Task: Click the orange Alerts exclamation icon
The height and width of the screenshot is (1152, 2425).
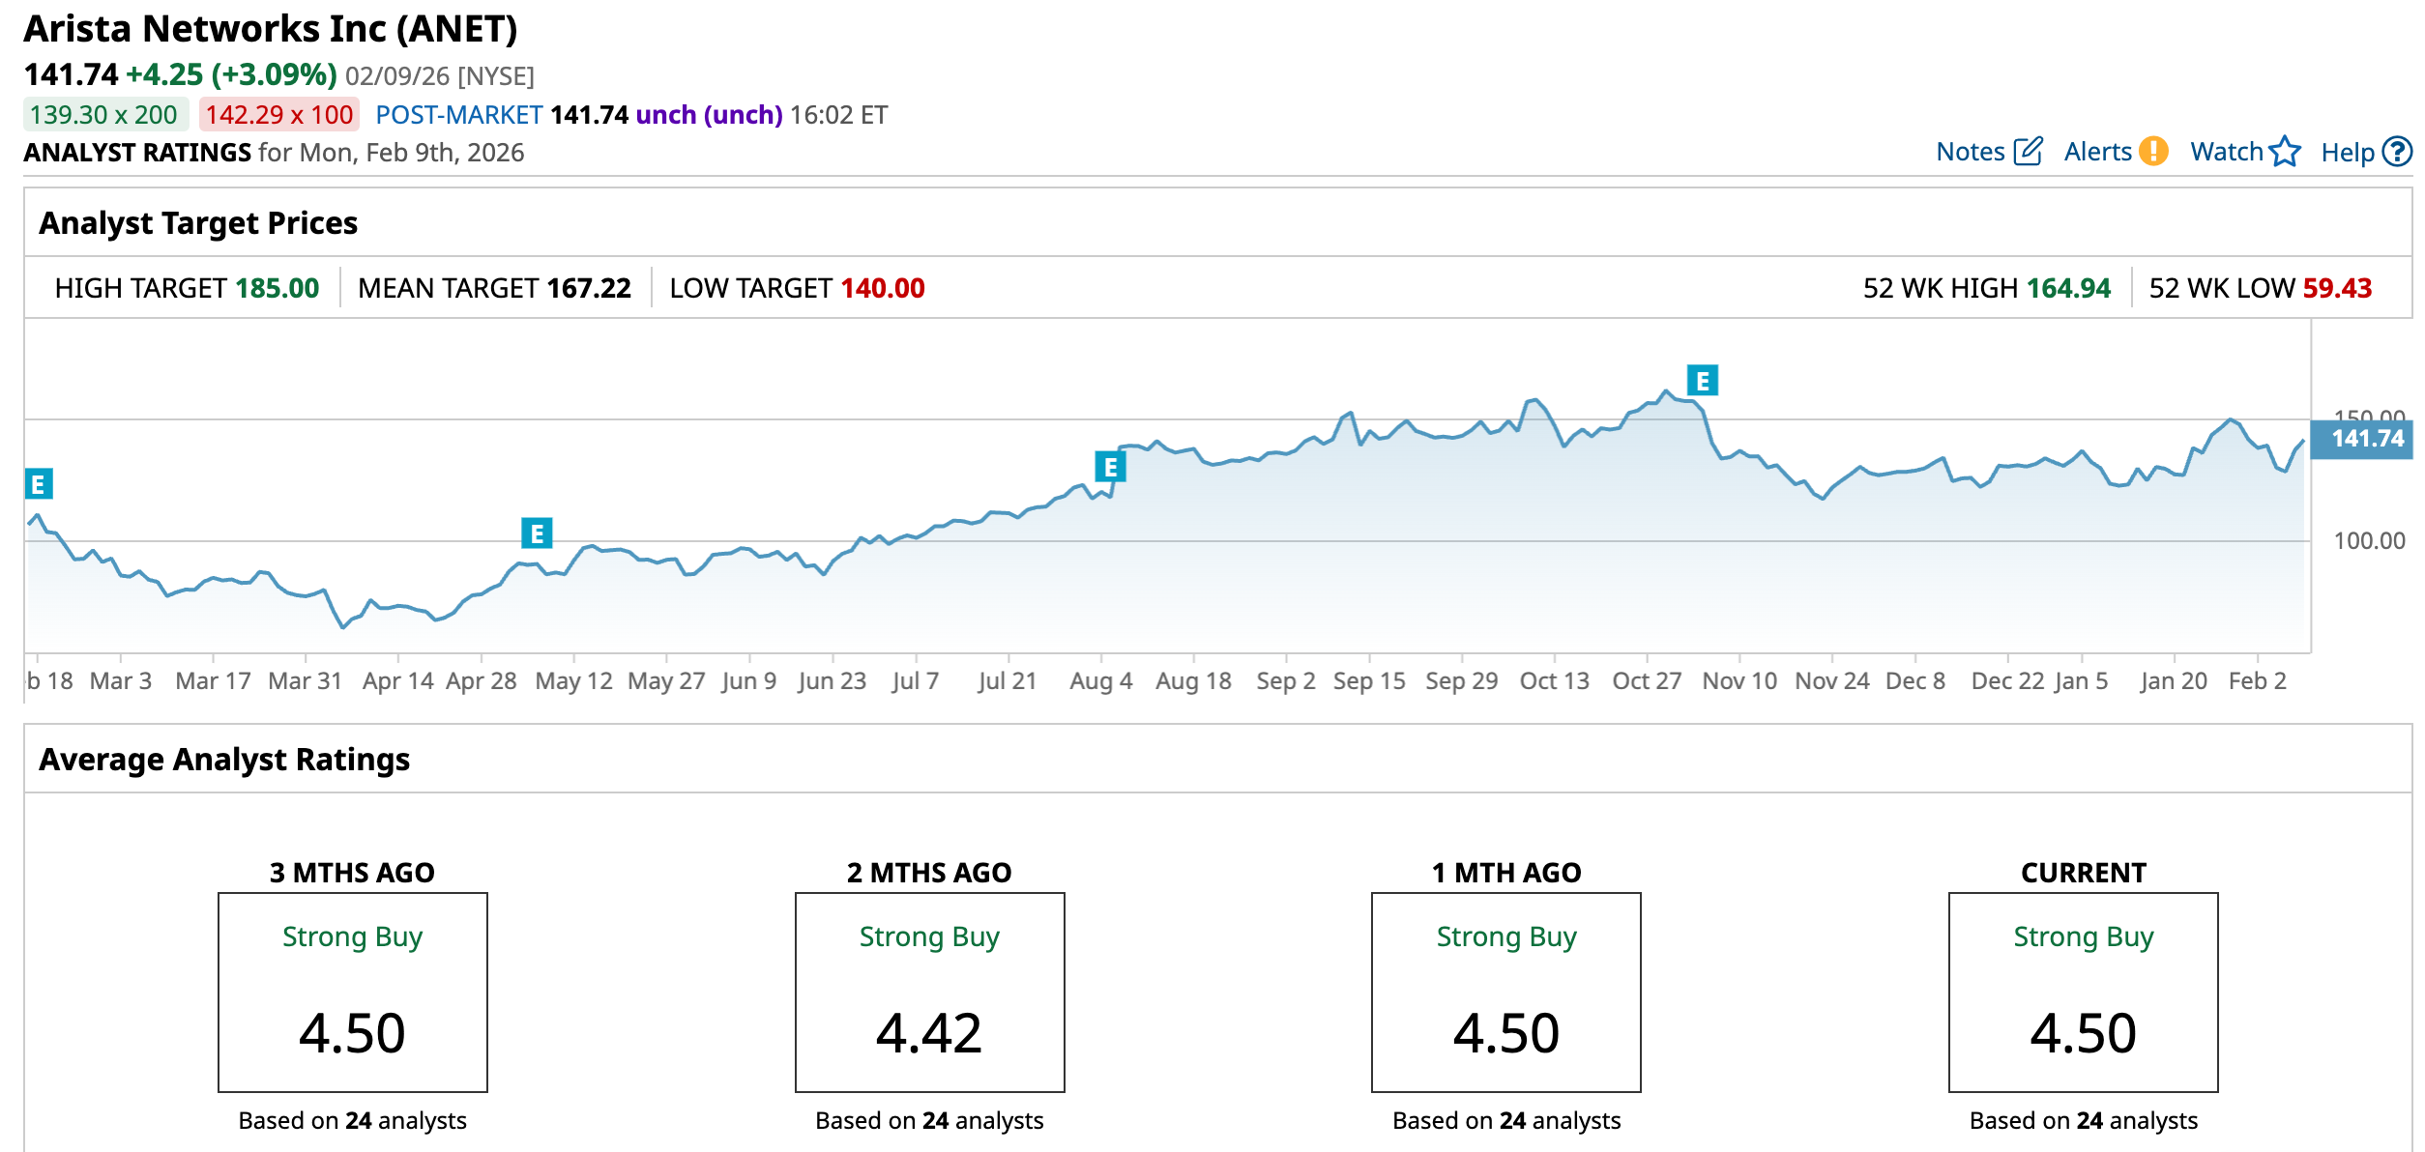Action: coord(2153,152)
